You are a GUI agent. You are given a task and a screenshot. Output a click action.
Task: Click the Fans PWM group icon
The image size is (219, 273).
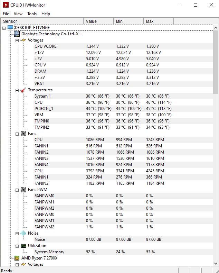23,190
